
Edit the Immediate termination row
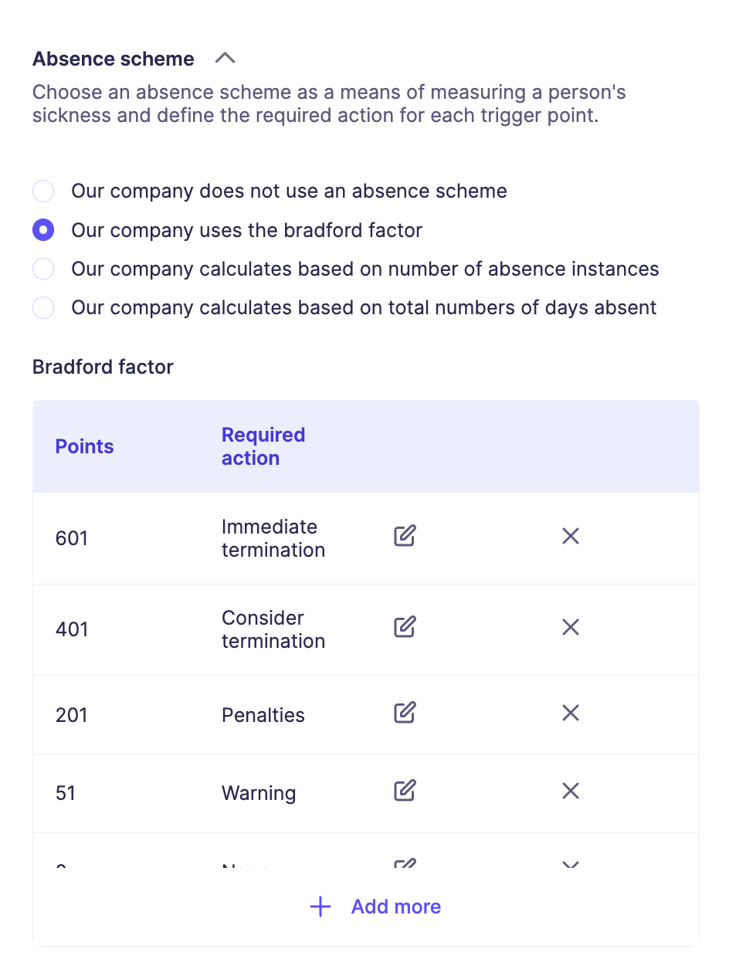[x=405, y=536]
